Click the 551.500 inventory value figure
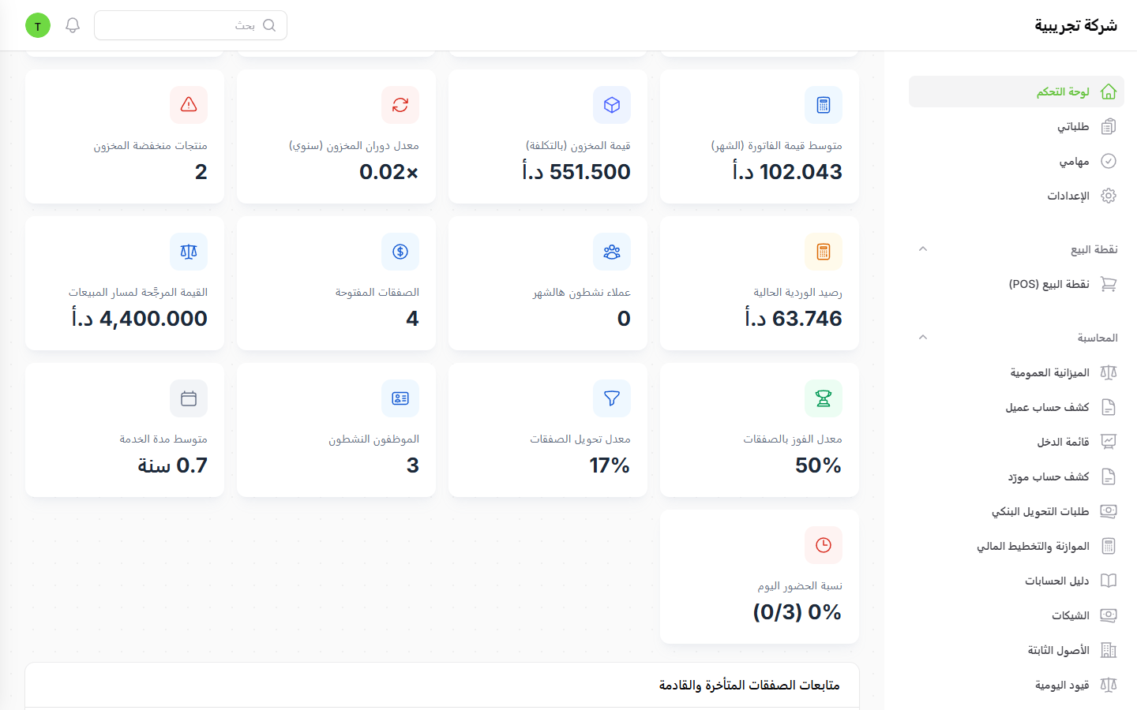 click(576, 171)
